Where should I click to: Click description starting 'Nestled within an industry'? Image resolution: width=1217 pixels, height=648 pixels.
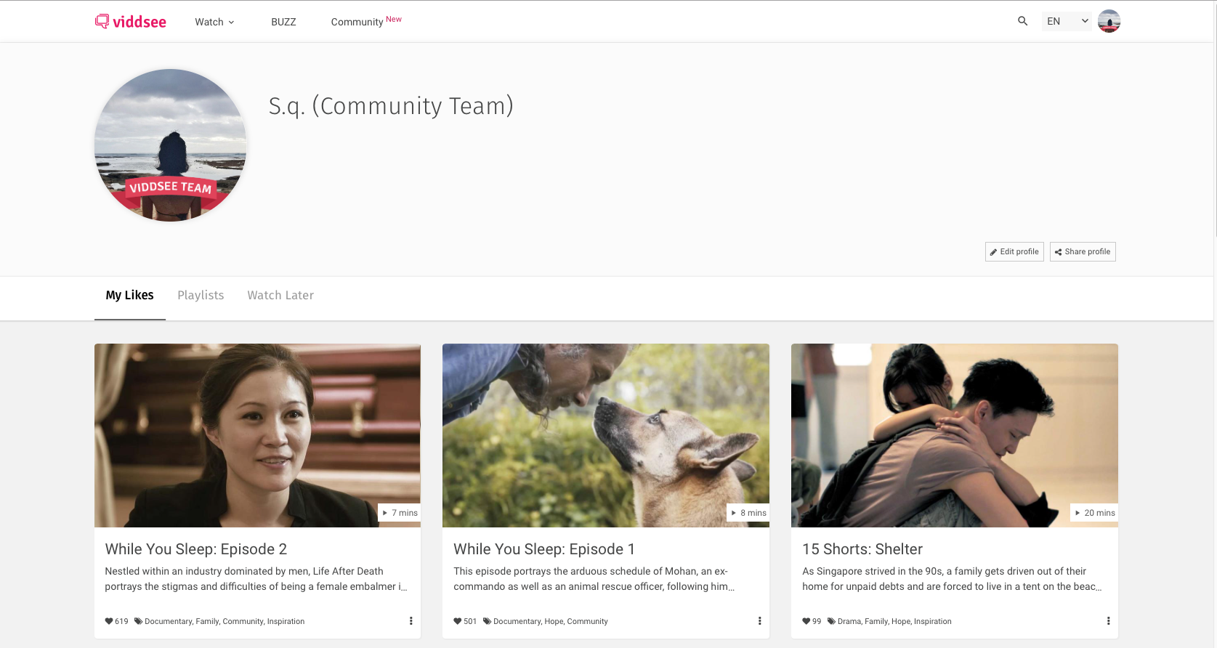[256, 579]
